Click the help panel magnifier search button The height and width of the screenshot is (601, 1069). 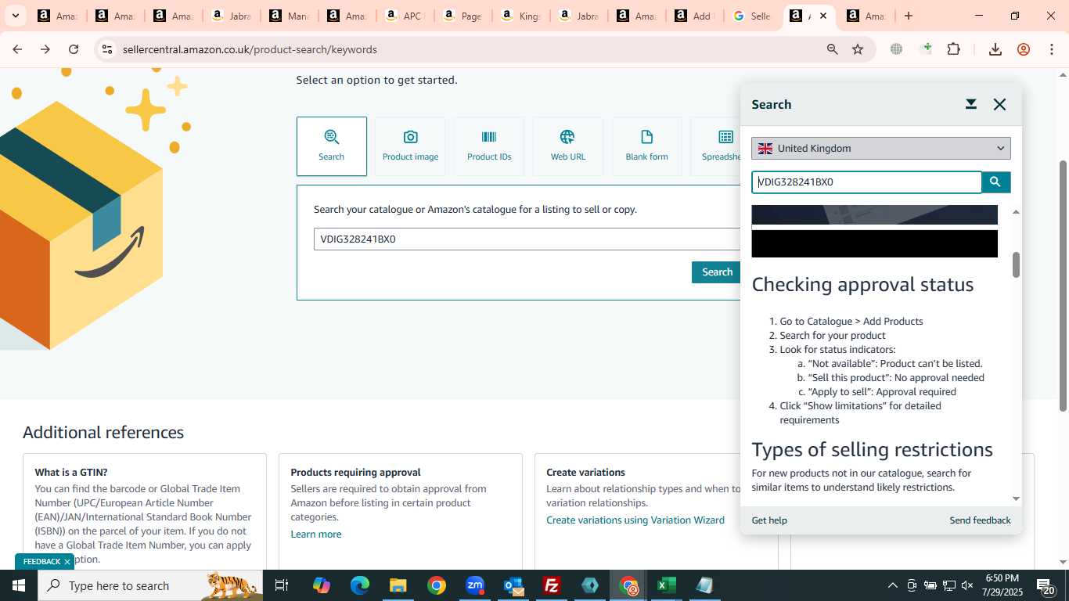(995, 182)
